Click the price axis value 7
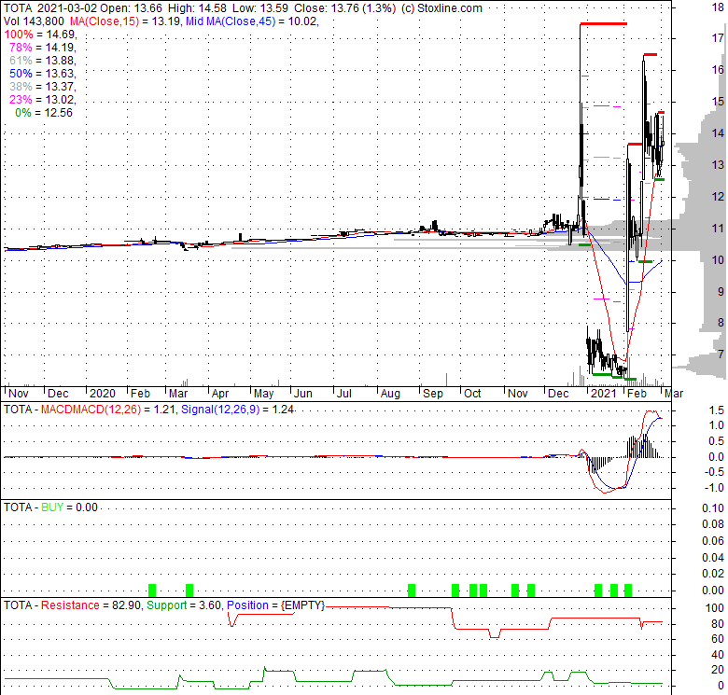 [x=721, y=354]
